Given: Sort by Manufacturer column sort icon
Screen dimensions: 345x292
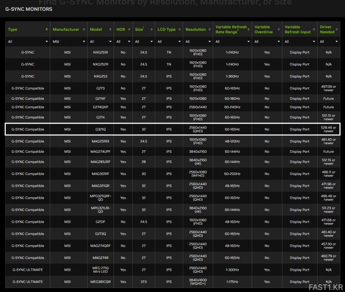Looking at the screenshot, I should 84,29.
